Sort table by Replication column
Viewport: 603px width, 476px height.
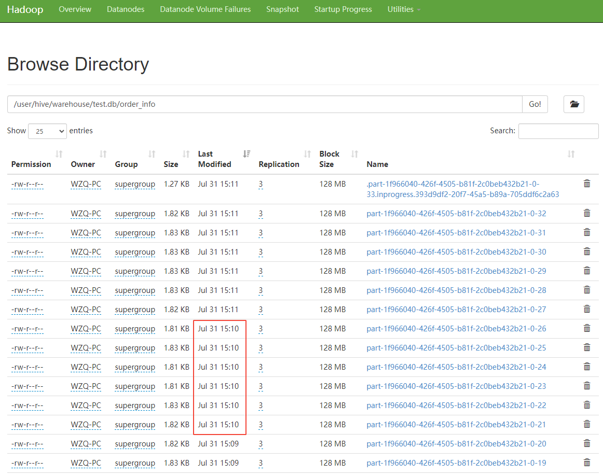[x=284, y=159]
